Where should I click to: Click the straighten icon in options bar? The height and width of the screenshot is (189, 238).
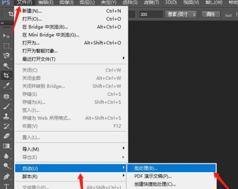(228, 15)
